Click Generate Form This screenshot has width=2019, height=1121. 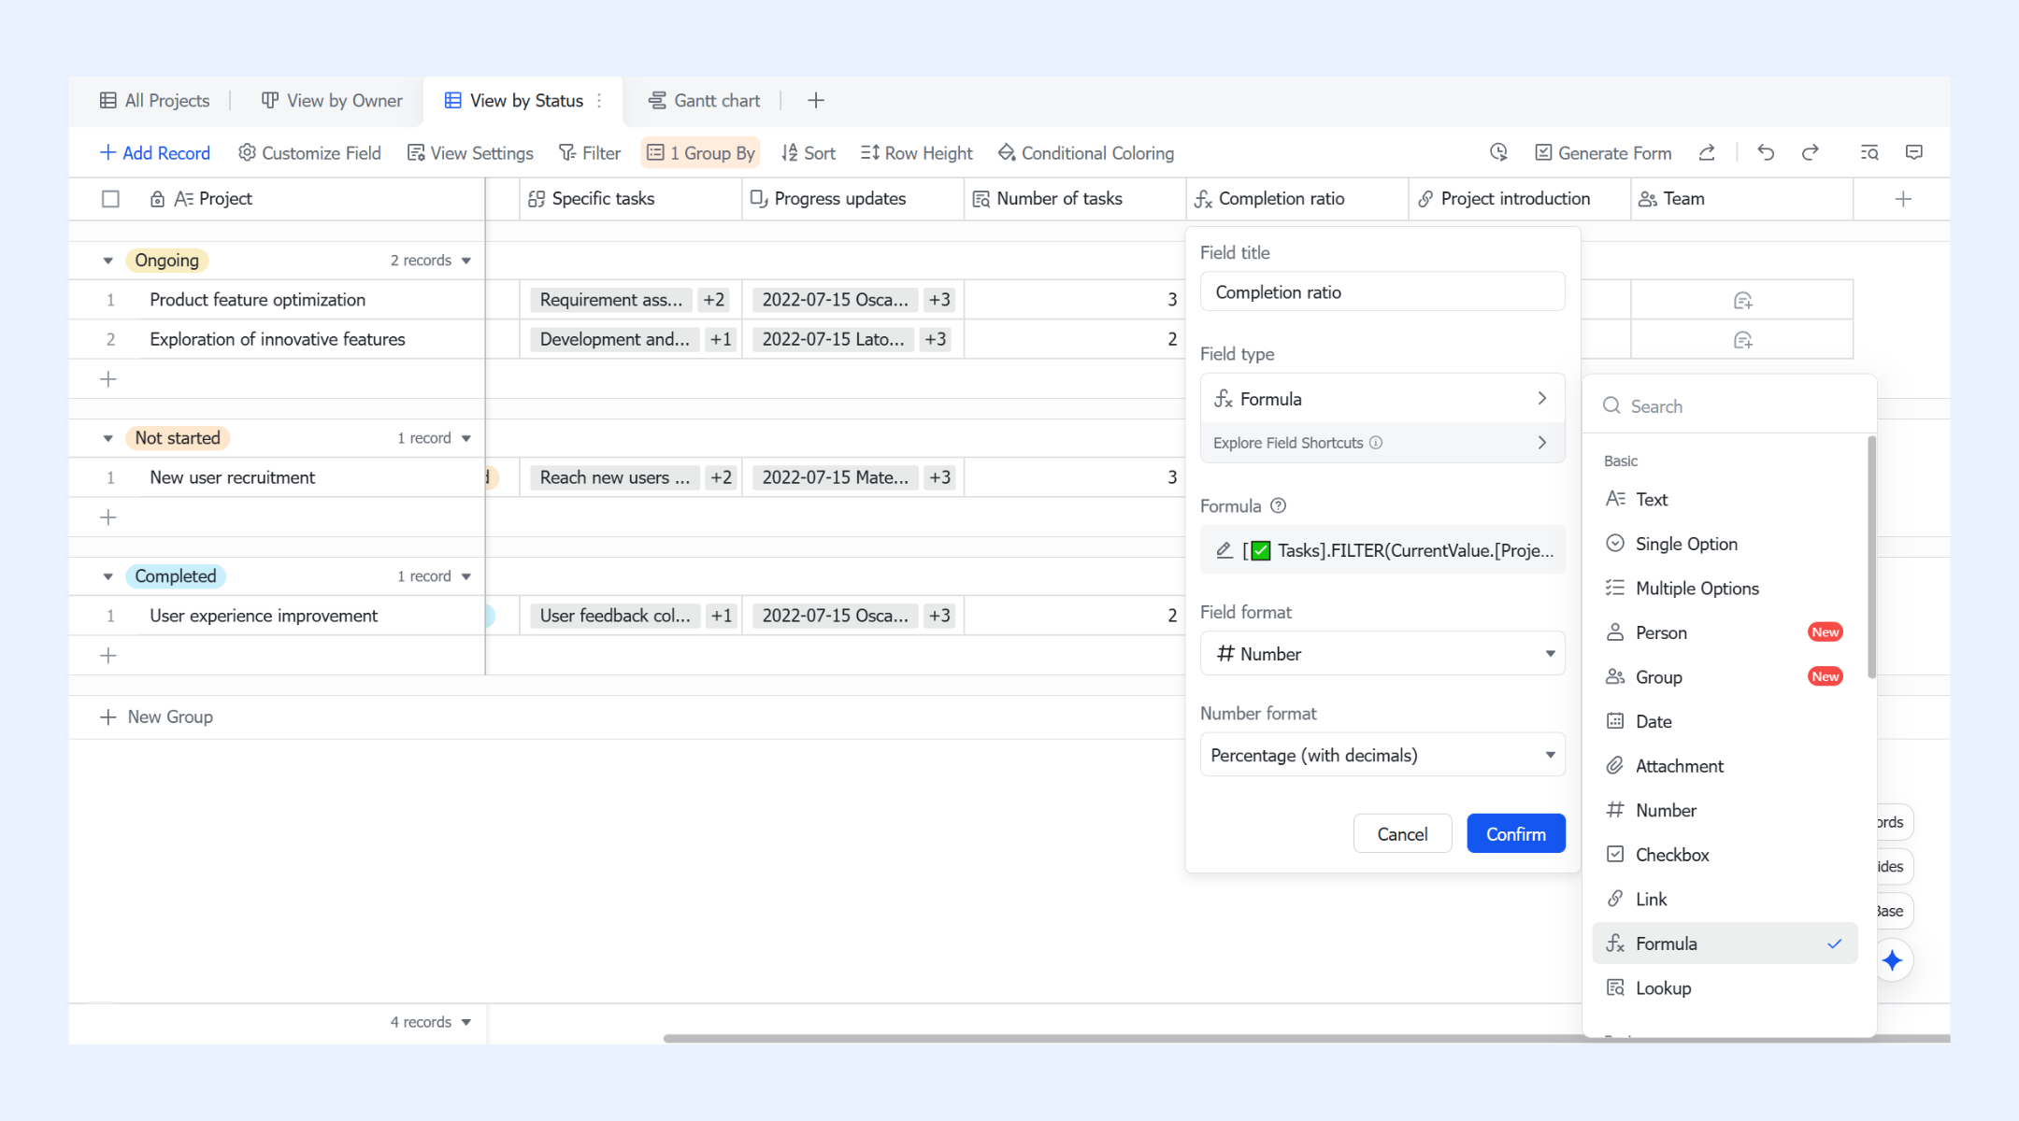1603,152
